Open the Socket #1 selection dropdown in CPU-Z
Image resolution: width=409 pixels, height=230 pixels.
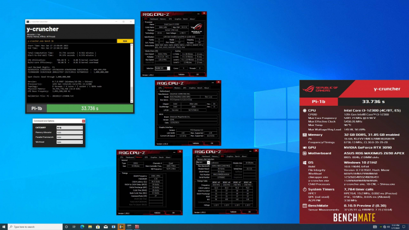163,68
